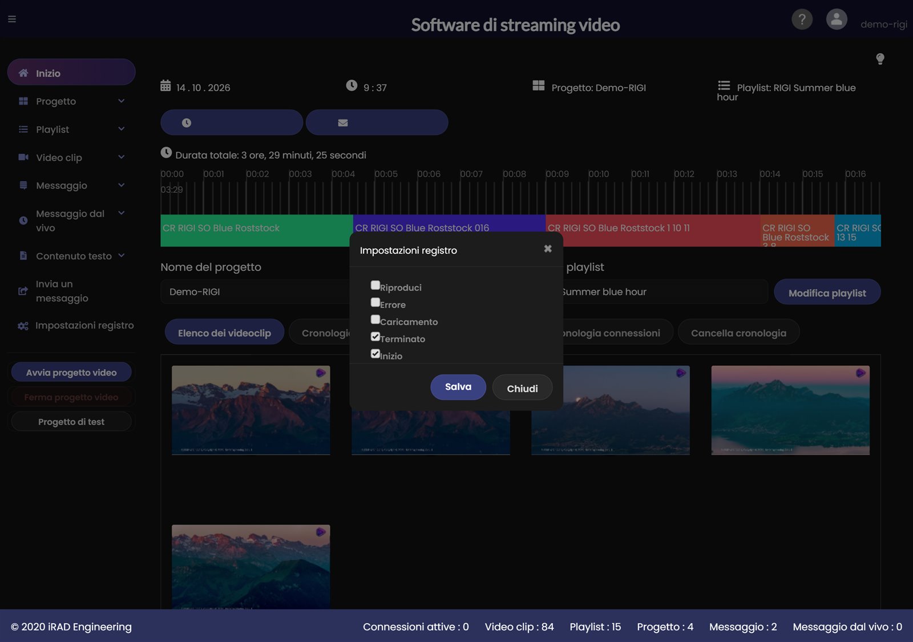This screenshot has height=642, width=913.
Task: Click the help question mark icon
Action: [802, 19]
